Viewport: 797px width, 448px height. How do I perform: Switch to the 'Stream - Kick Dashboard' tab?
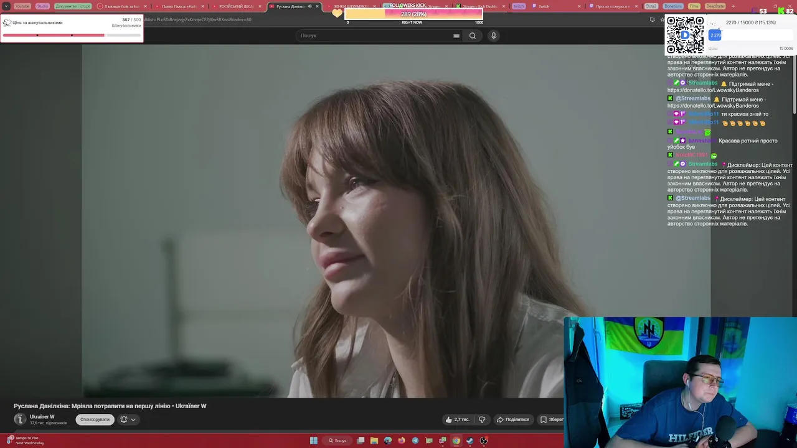pyautogui.click(x=478, y=6)
